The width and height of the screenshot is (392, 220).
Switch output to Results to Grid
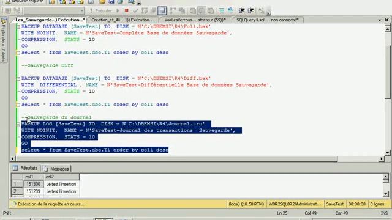point(202,11)
